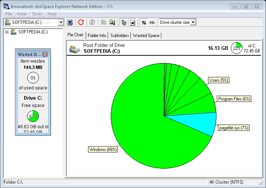Click the Windows (68%) label

[103, 150]
